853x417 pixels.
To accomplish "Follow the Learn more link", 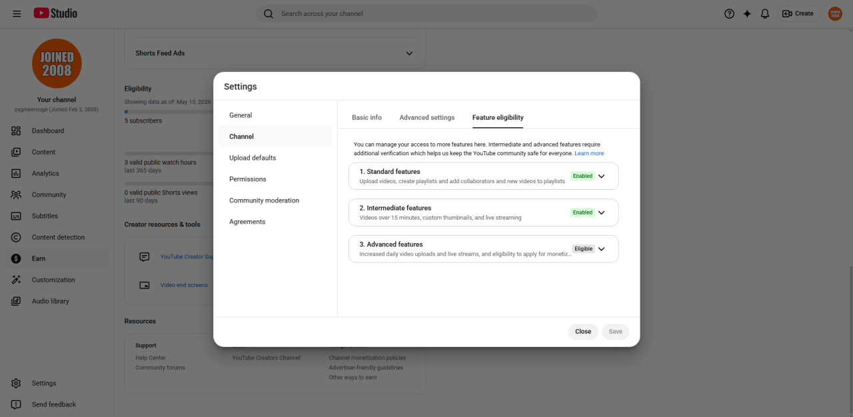I will tap(589, 153).
